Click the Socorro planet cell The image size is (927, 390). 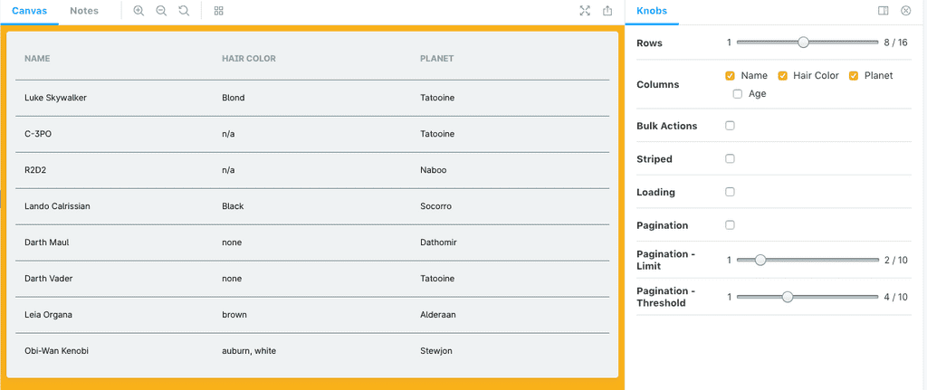[435, 206]
